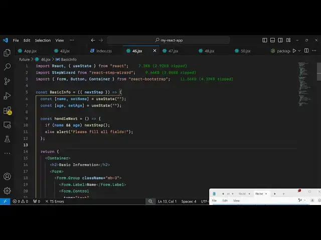
Task: Open Notepad settings gear
Action: tap(319, 200)
